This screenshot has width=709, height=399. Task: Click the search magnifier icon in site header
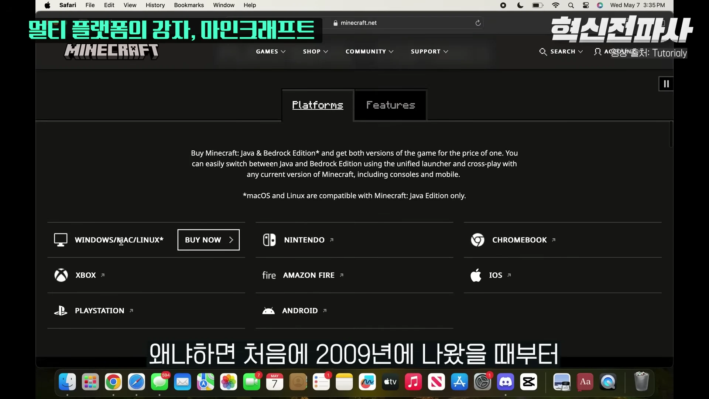pos(543,51)
